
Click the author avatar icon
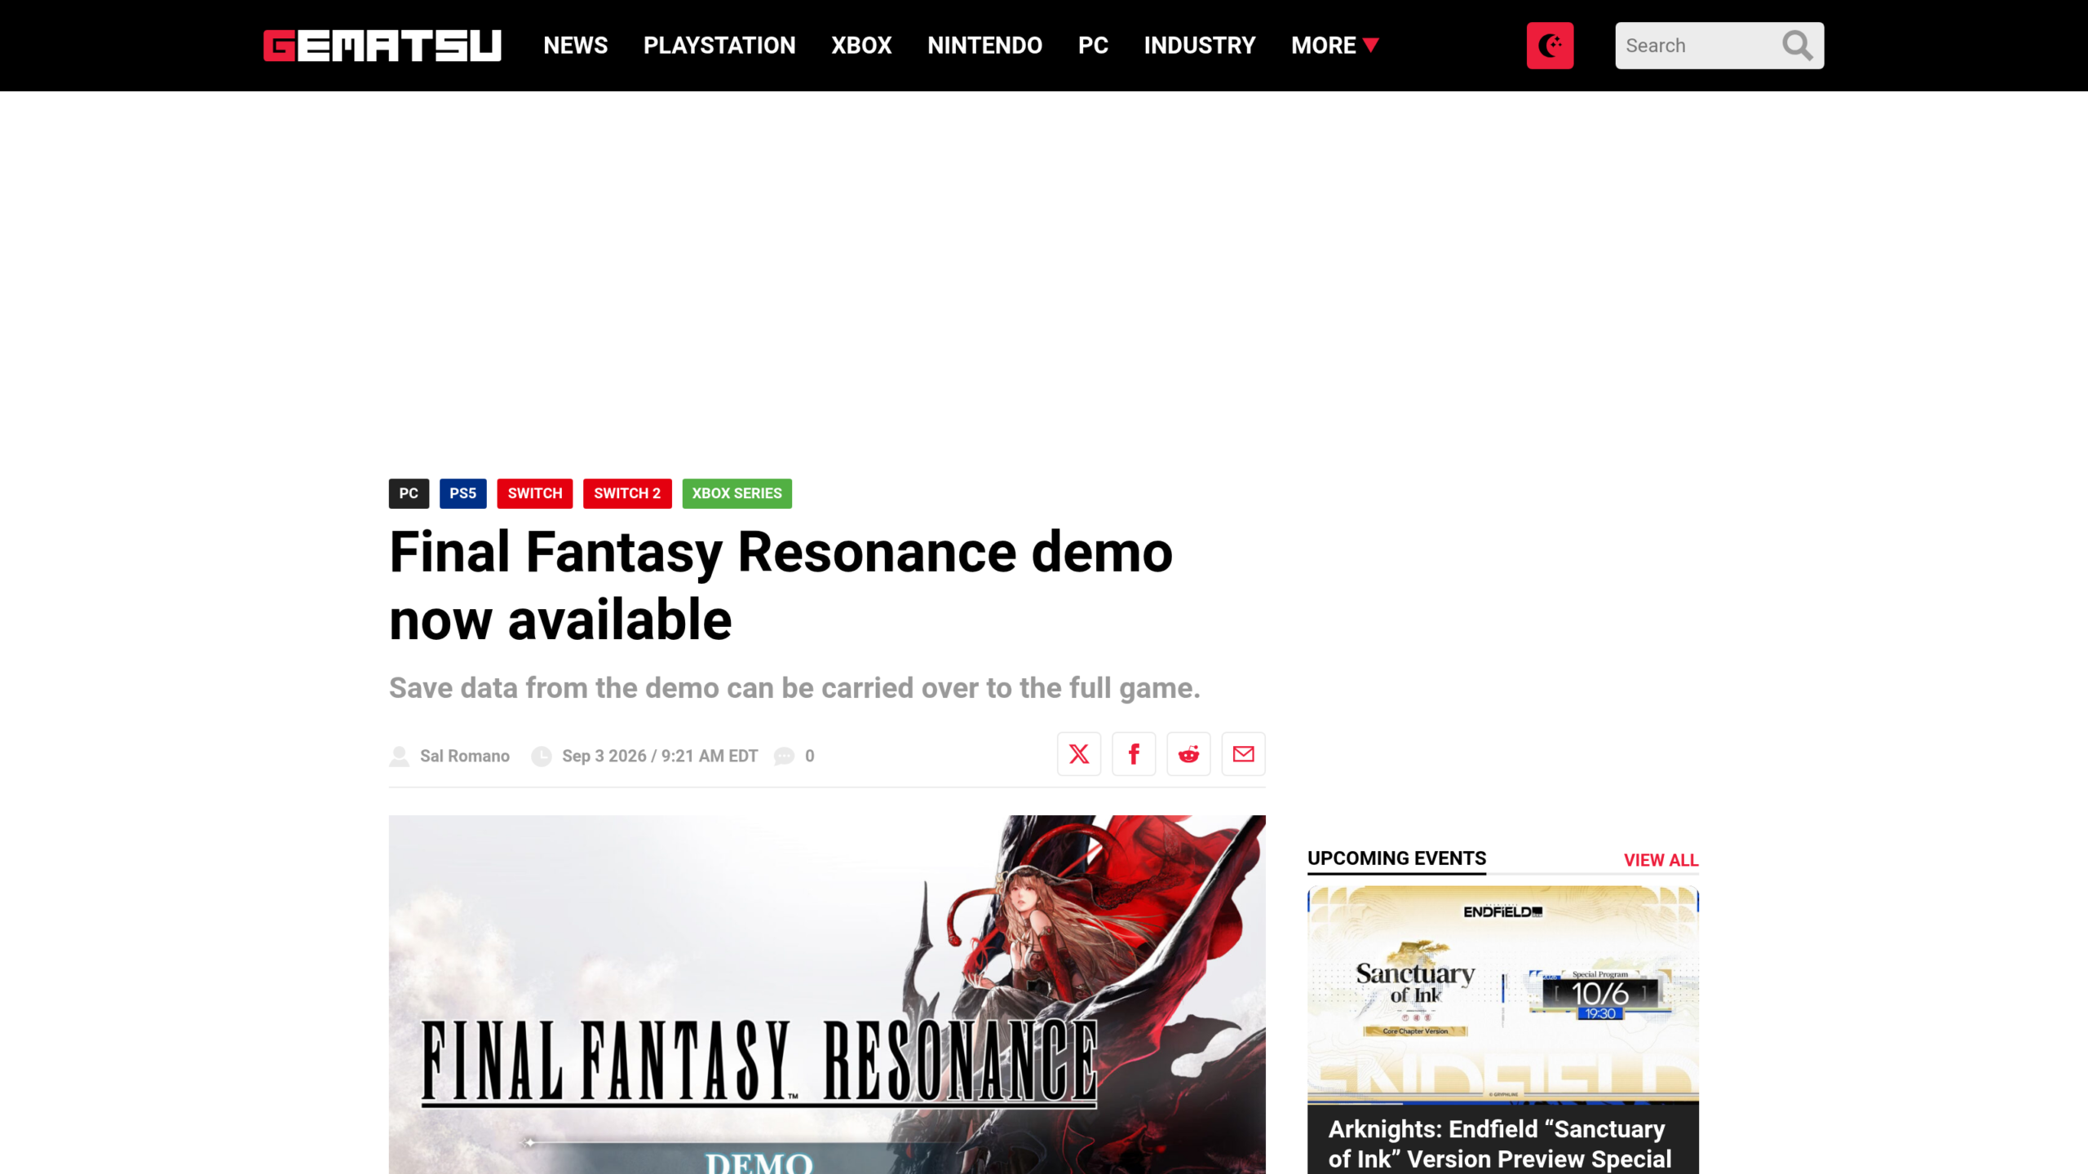(x=399, y=757)
